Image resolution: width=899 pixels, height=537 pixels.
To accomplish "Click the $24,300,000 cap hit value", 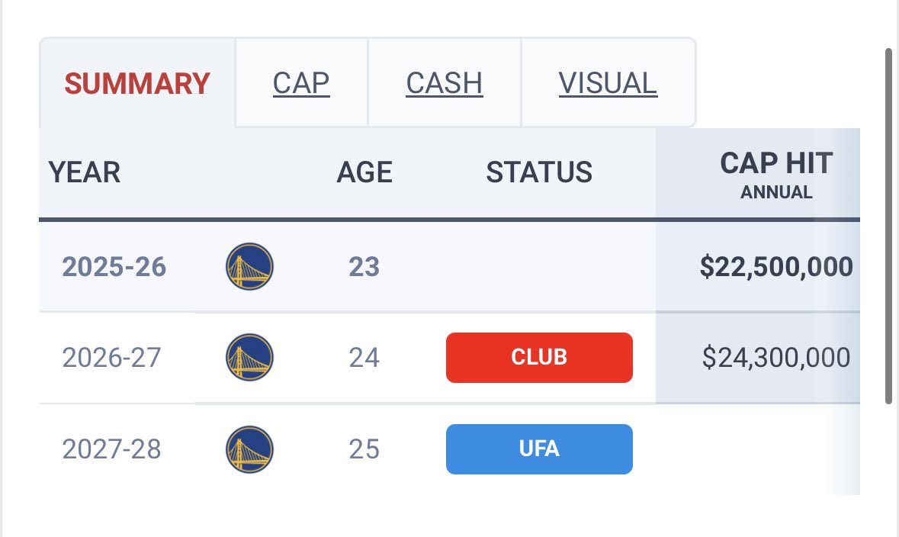I will (776, 358).
